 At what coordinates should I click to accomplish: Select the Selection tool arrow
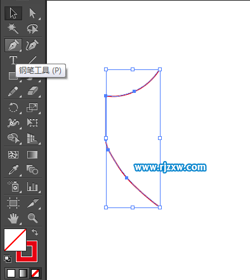(13, 13)
